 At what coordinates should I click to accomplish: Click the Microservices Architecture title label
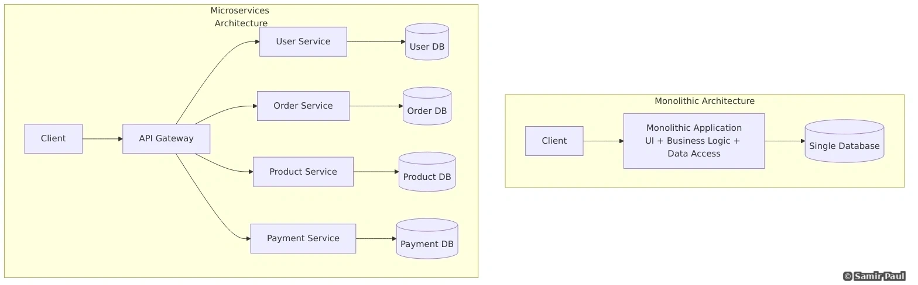coord(240,17)
